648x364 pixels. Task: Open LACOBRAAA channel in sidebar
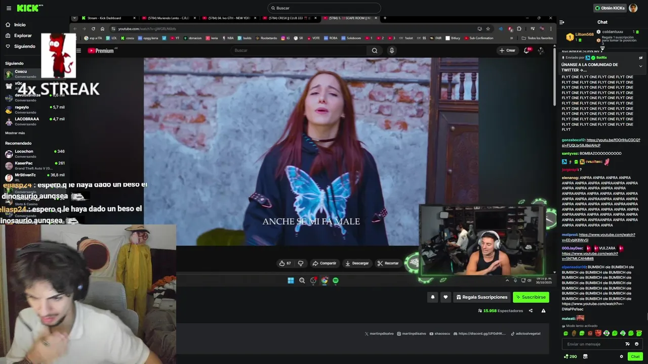[34, 121]
